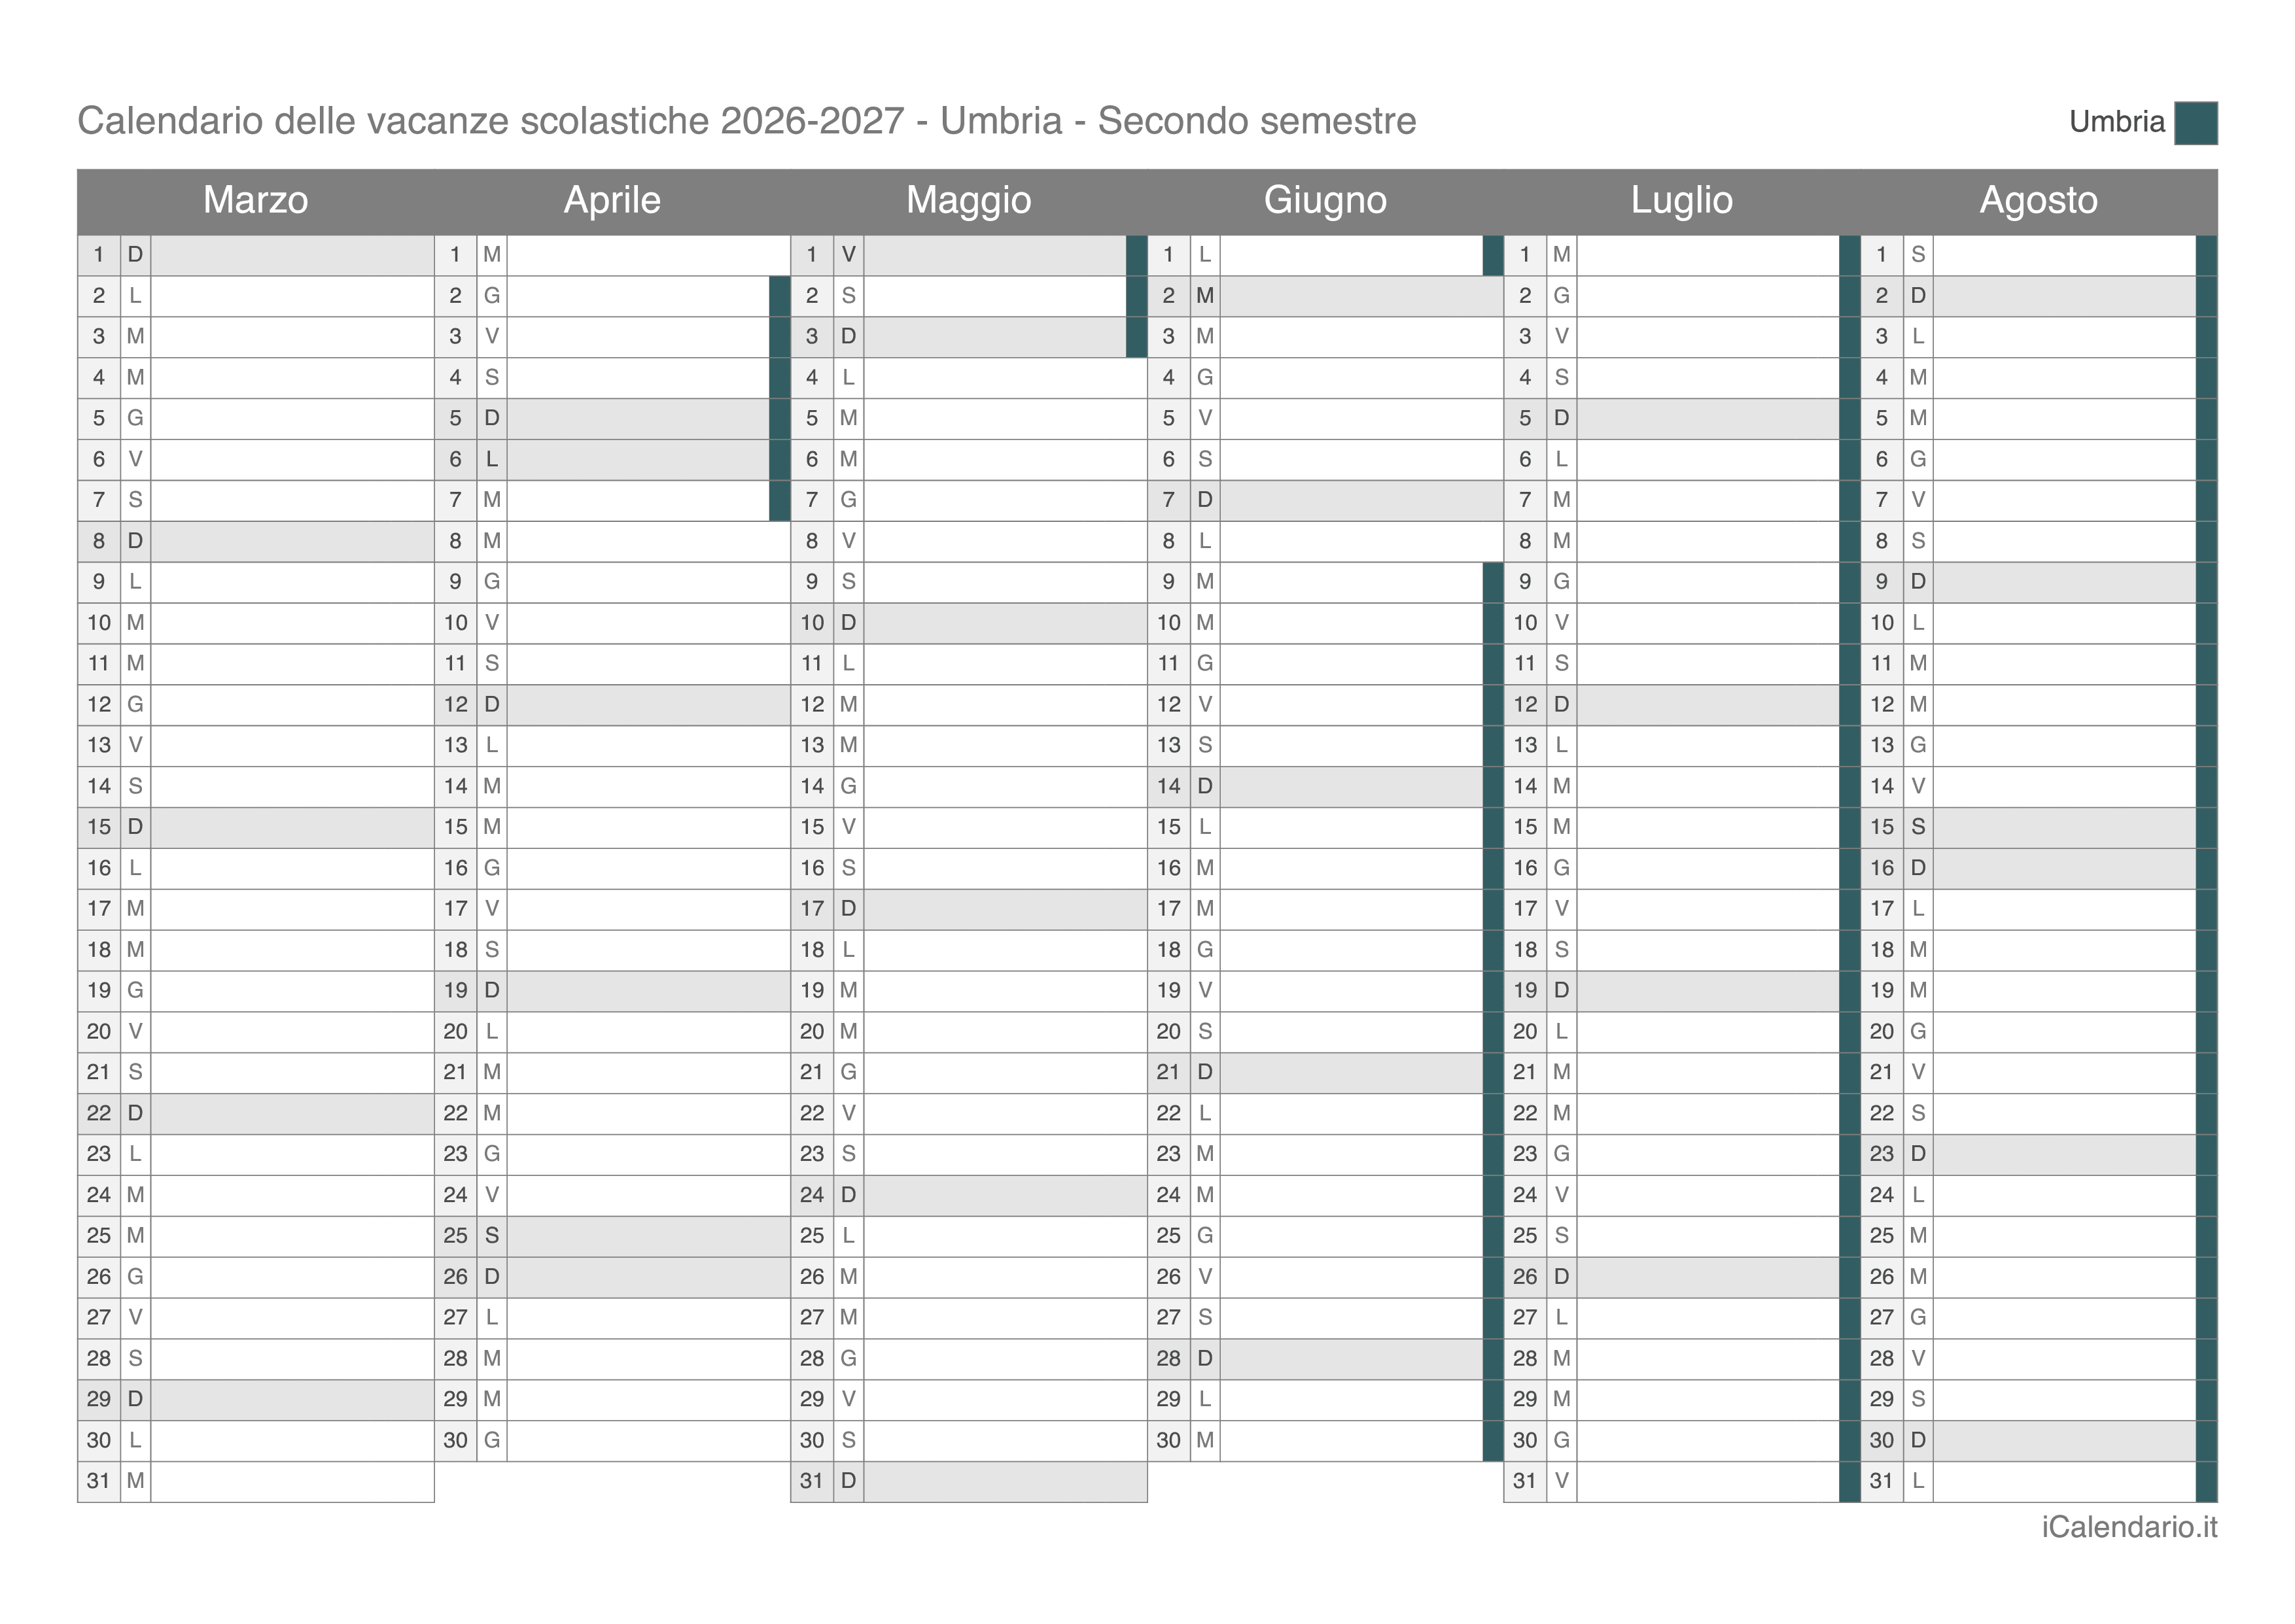Click the cell for Maggio 1 Friday

995,255
